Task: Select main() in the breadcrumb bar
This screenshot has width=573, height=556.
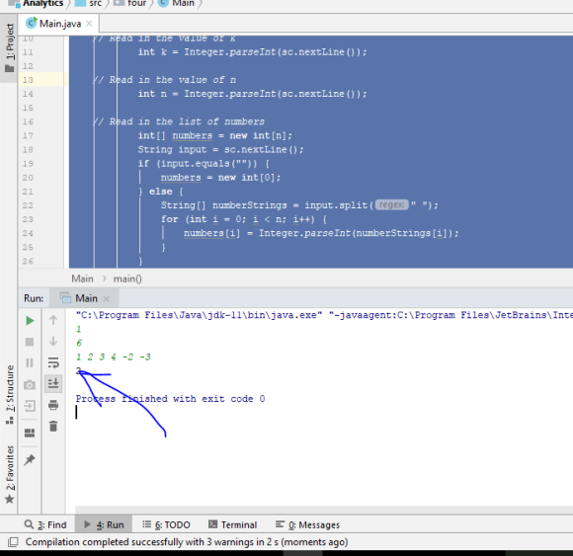Action: click(x=127, y=278)
